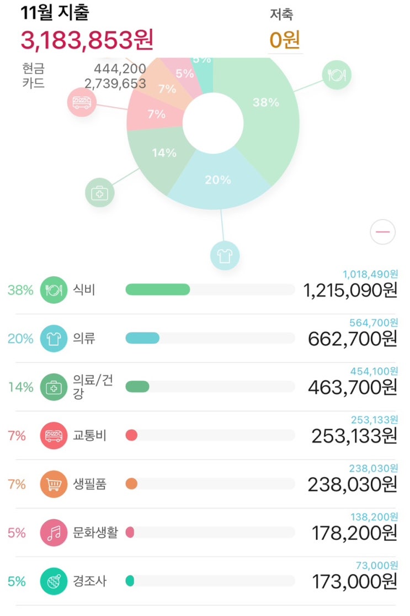The image size is (410, 616).
Task: Tap the bus icon beside the pie chart
Action: [82, 102]
